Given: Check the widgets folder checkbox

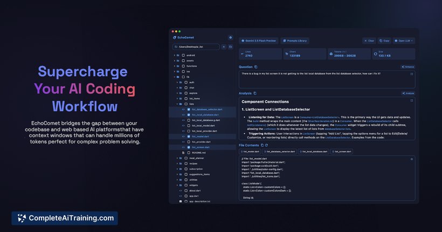Looking at the screenshot, I should tap(186, 186).
